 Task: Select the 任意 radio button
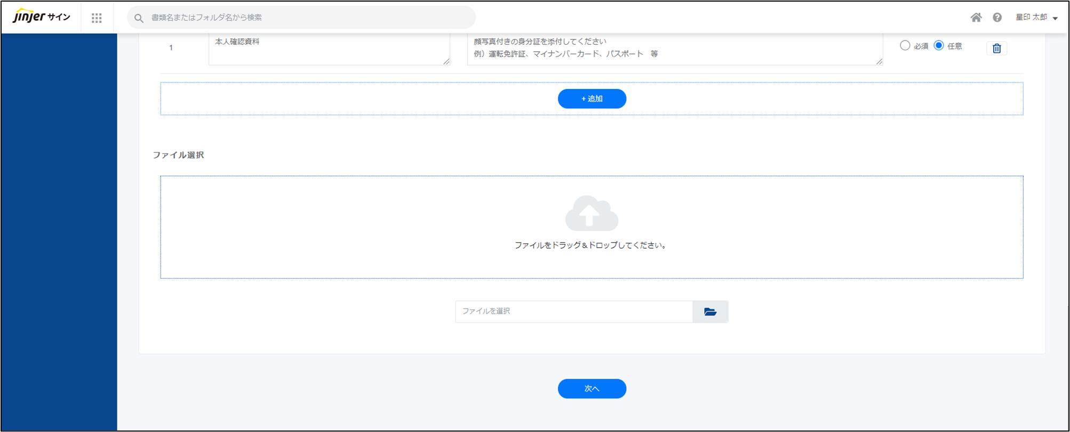(x=939, y=46)
